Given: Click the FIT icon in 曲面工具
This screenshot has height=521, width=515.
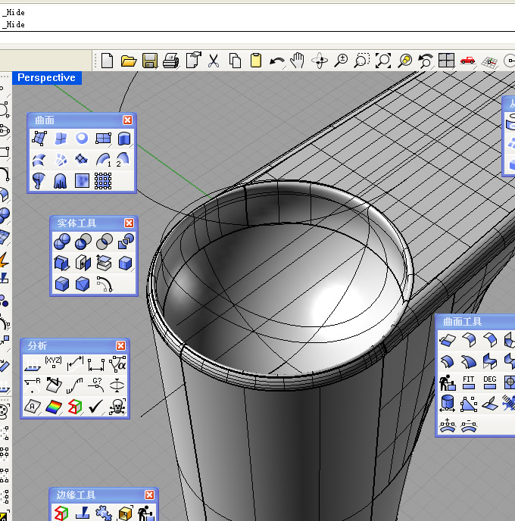Looking at the screenshot, I should tap(469, 382).
